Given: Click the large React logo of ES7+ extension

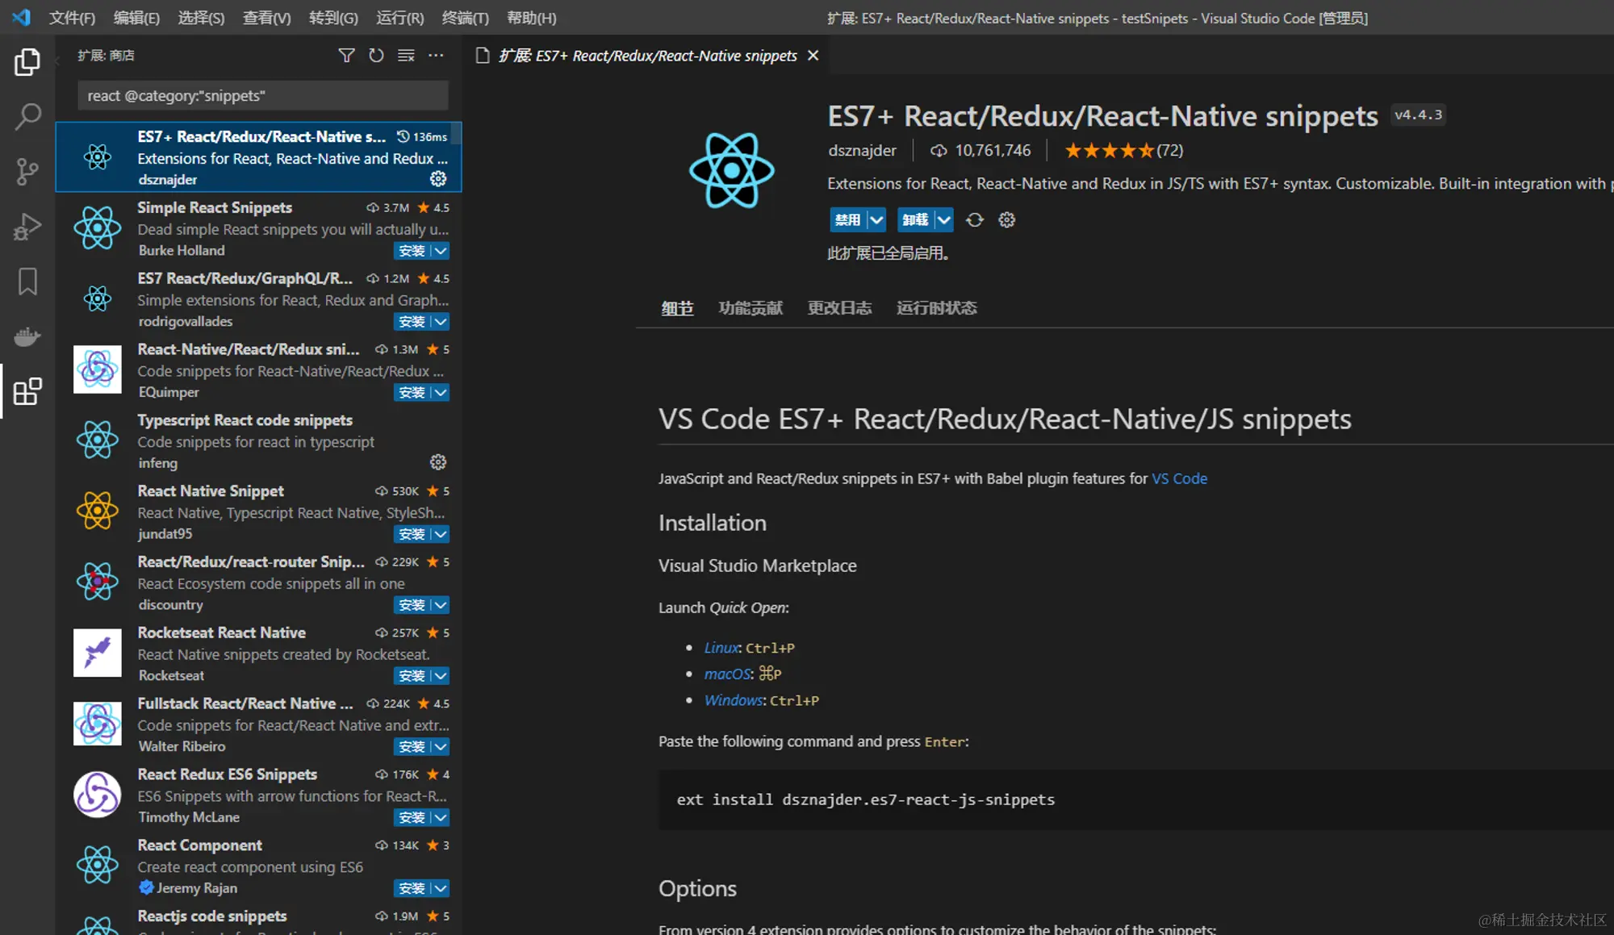Looking at the screenshot, I should pos(731,170).
